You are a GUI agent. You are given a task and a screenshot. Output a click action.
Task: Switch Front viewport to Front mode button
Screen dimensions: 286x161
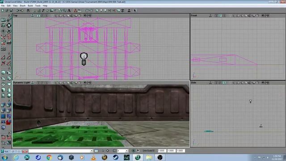click(220, 16)
